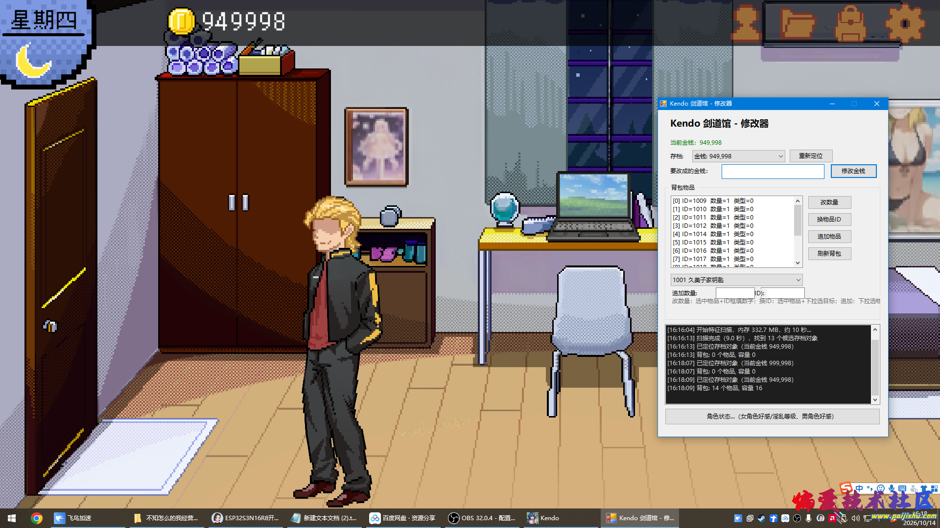Image resolution: width=940 pixels, height=528 pixels.
Task: Click the 修改金钱 button
Action: [853, 171]
